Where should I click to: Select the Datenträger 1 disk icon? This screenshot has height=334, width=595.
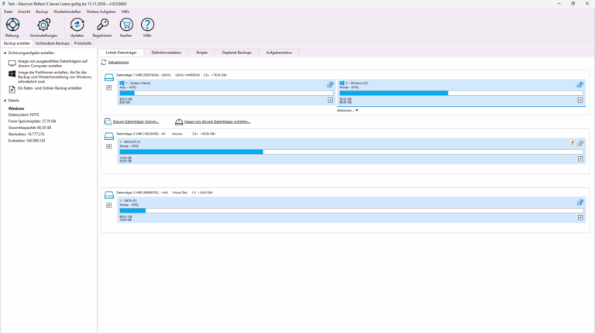(x=109, y=77)
